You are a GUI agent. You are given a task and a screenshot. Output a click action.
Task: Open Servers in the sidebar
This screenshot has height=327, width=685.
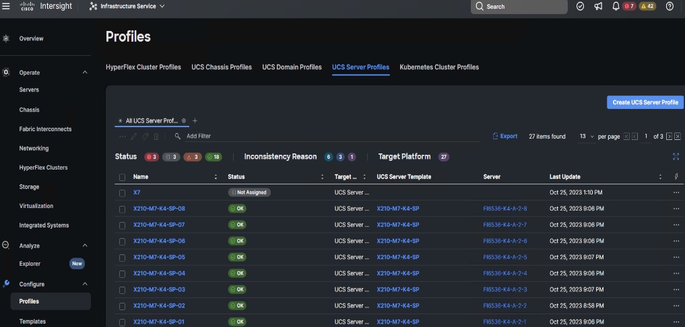[x=29, y=89]
